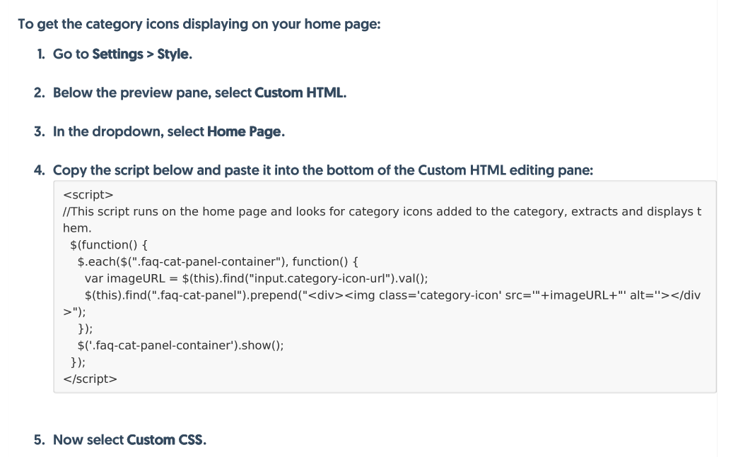Click the 'In the dropdown, select' text
743x457 pixels.
pos(129,131)
